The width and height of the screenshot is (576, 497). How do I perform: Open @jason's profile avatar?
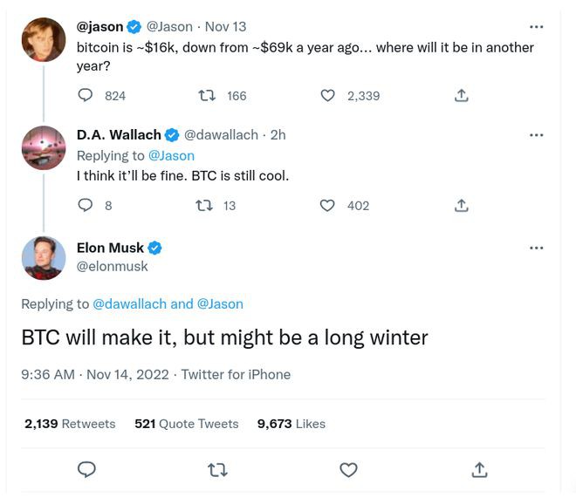44,39
